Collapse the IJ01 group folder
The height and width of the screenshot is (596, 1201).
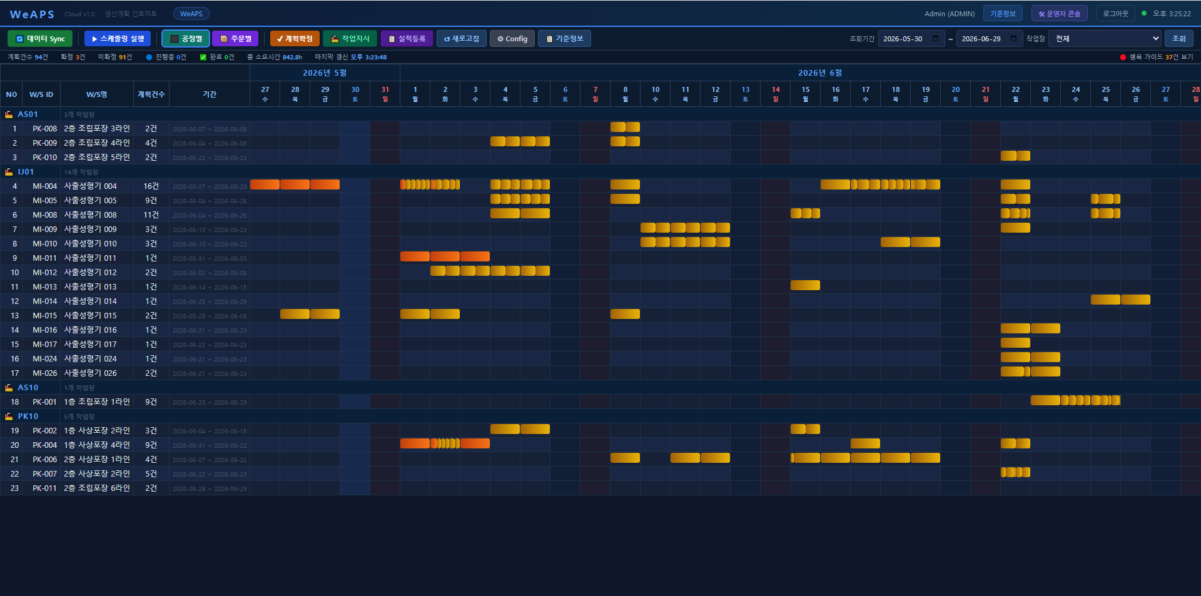[9, 172]
